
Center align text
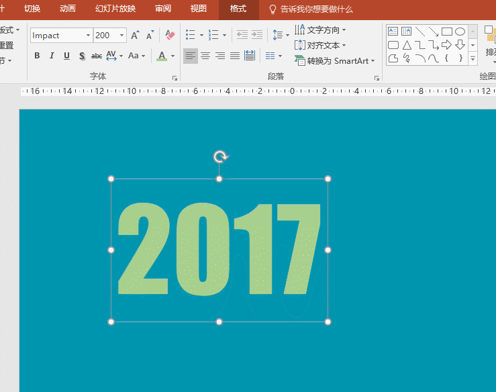pyautogui.click(x=205, y=56)
